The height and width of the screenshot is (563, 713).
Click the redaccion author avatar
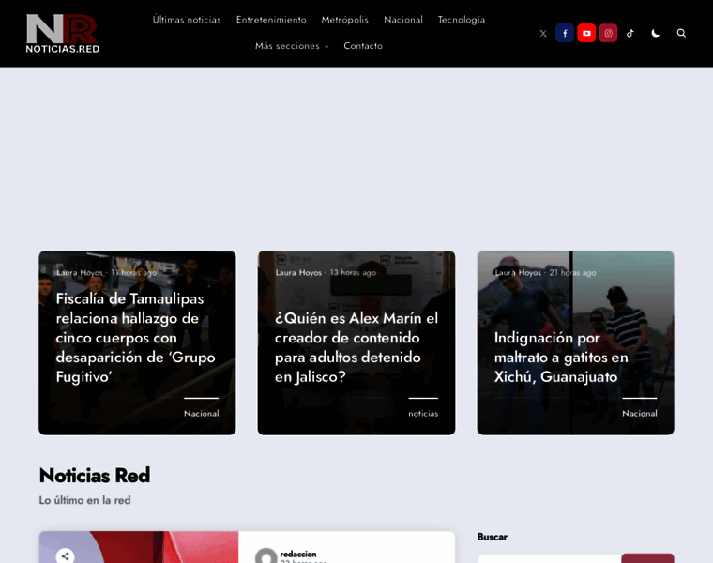pos(266,555)
